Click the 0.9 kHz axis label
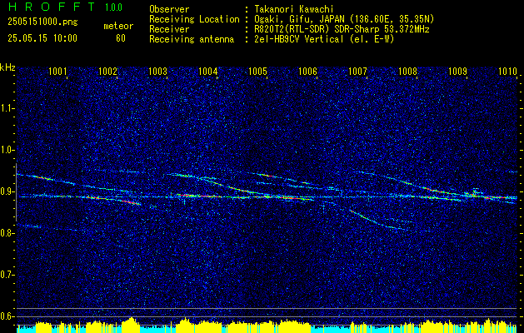Viewport: 524px width, 333px height. pyautogui.click(x=8, y=191)
